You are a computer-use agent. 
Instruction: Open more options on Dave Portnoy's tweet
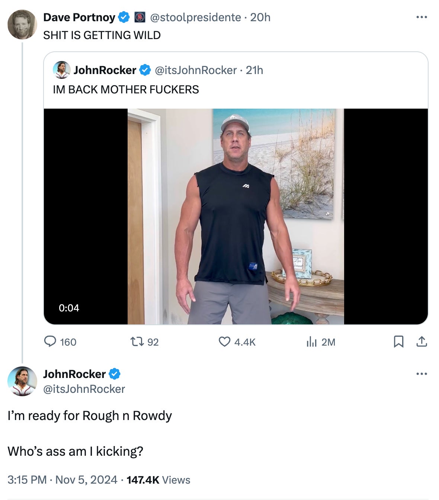(422, 17)
